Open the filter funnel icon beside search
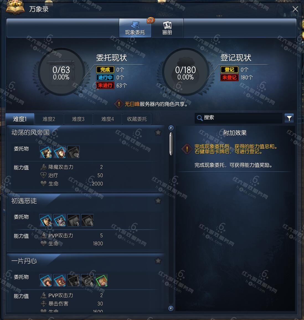 point(289,118)
